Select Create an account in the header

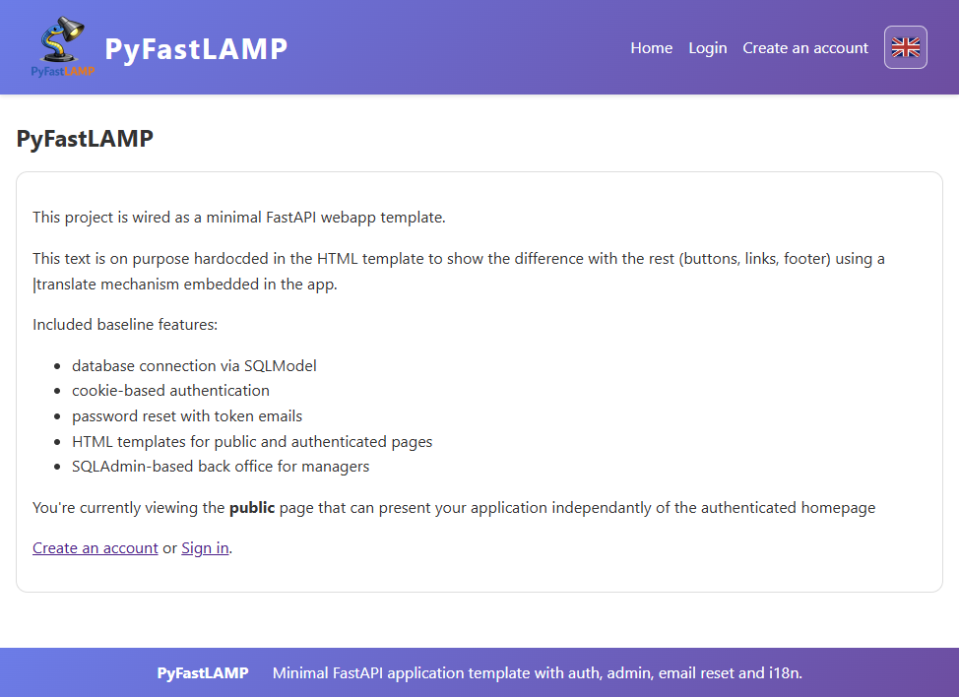(804, 48)
